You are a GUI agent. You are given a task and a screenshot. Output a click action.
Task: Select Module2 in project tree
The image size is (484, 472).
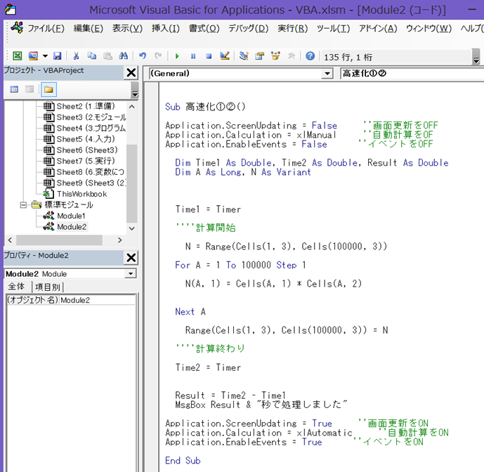click(x=72, y=227)
